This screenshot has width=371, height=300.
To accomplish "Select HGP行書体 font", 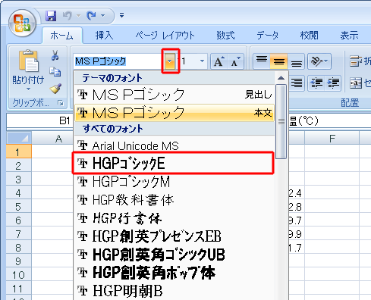I will click(174, 218).
